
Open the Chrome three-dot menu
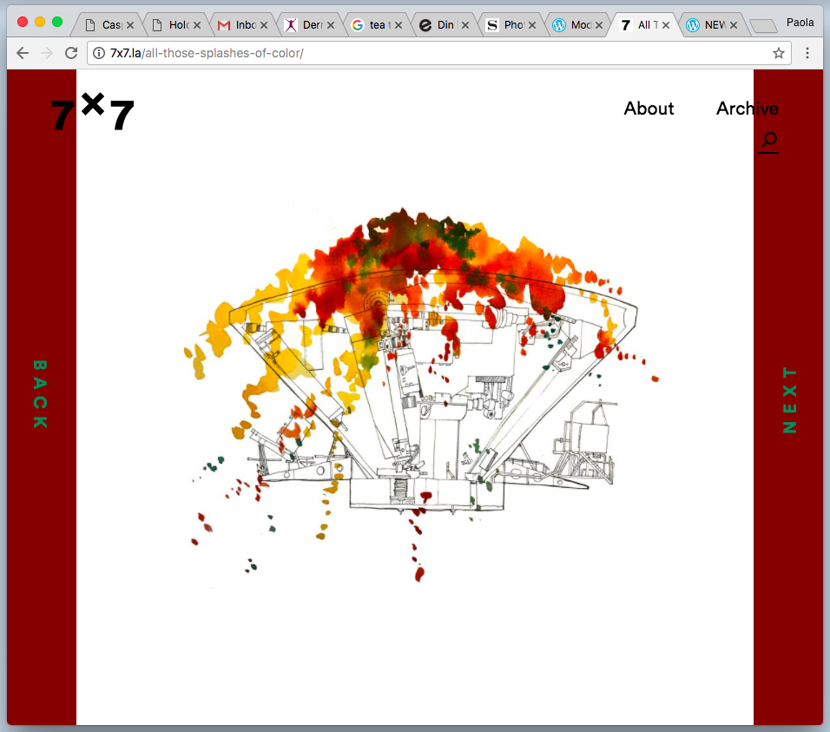[807, 53]
